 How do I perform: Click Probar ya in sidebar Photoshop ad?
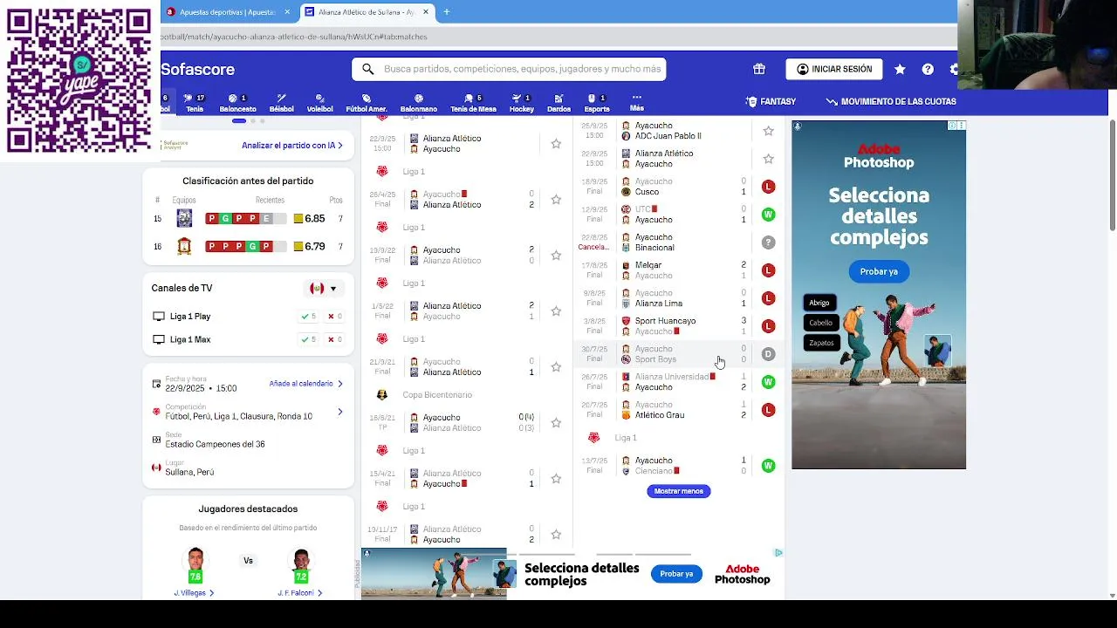click(879, 271)
